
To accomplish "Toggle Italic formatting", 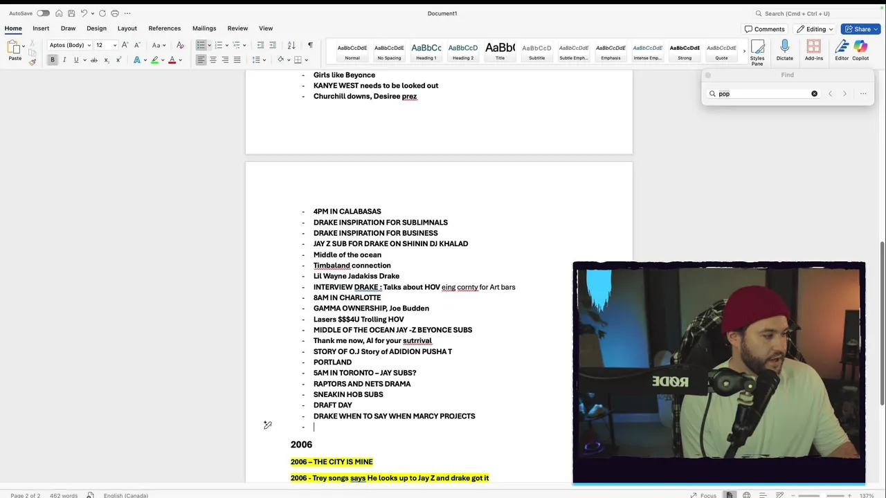I will (x=64, y=60).
